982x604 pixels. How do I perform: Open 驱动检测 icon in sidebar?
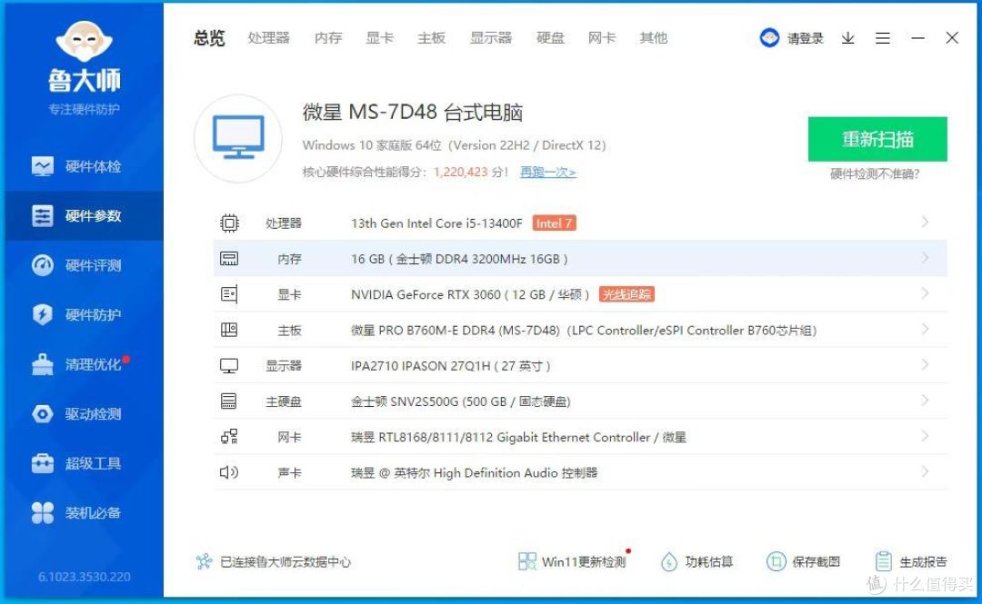pos(43,414)
